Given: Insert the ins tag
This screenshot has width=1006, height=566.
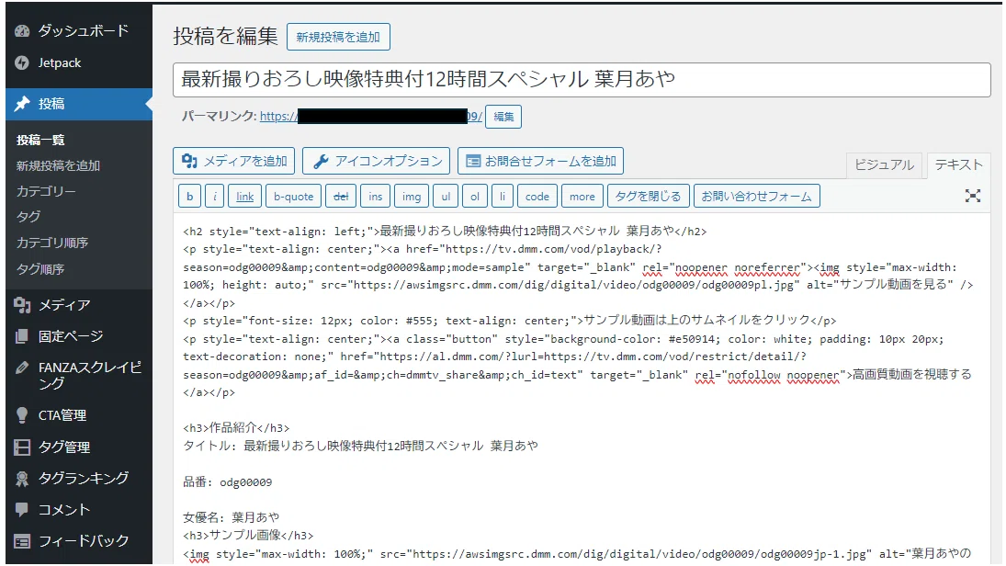Looking at the screenshot, I should pyautogui.click(x=376, y=197).
